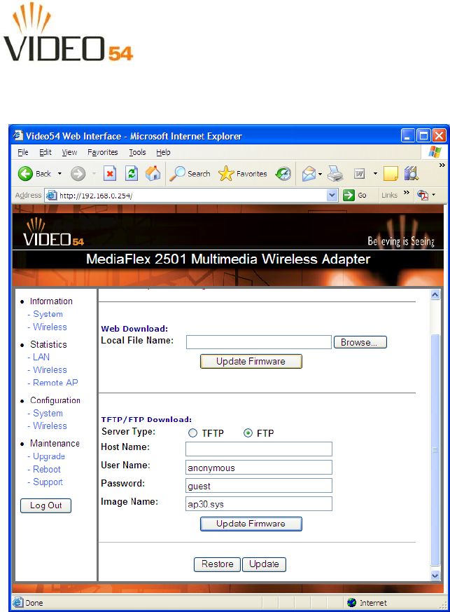450x612 pixels.
Task: Click Update Firmware under Web Download
Action: pos(251,362)
